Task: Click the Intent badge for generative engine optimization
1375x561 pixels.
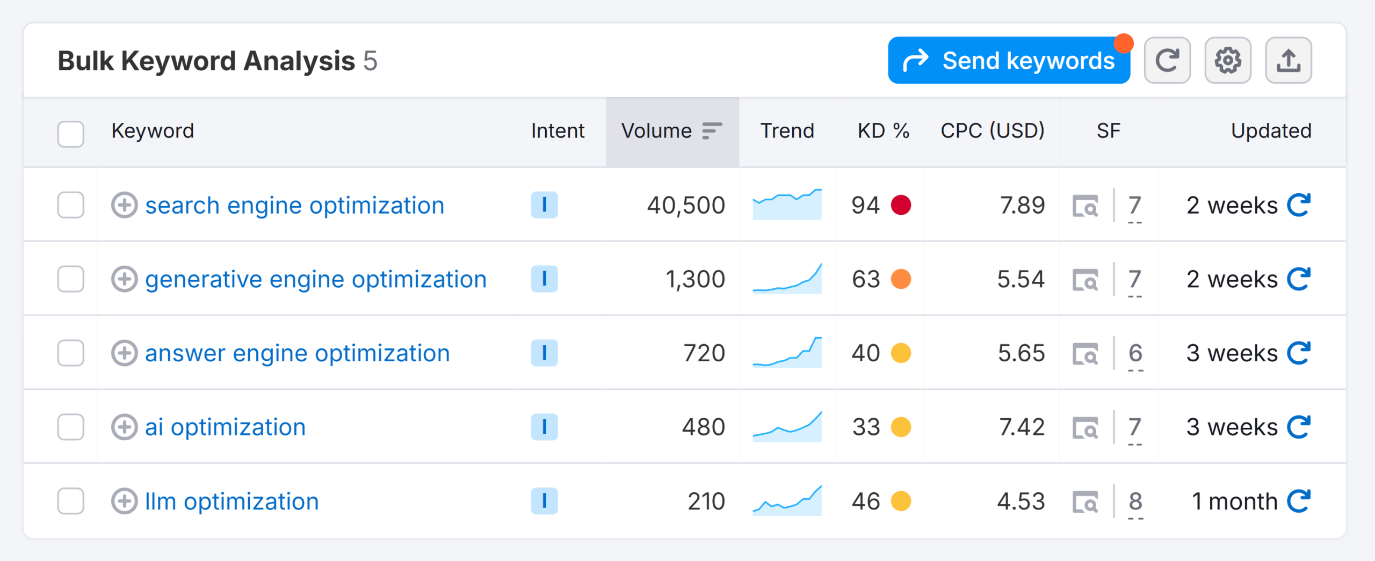Action: coord(544,279)
